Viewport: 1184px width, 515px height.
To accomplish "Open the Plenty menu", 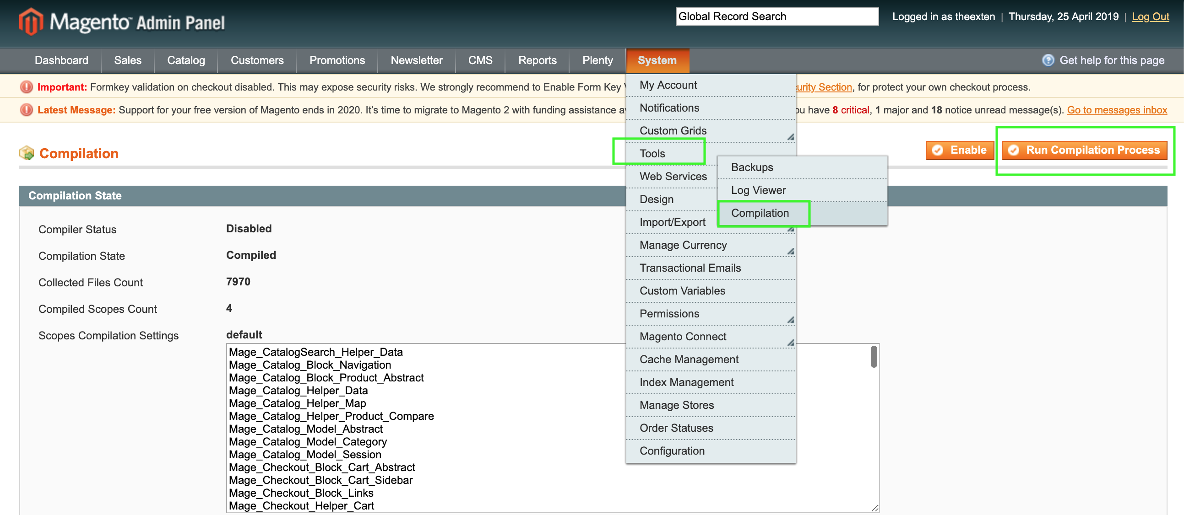I will coord(597,60).
